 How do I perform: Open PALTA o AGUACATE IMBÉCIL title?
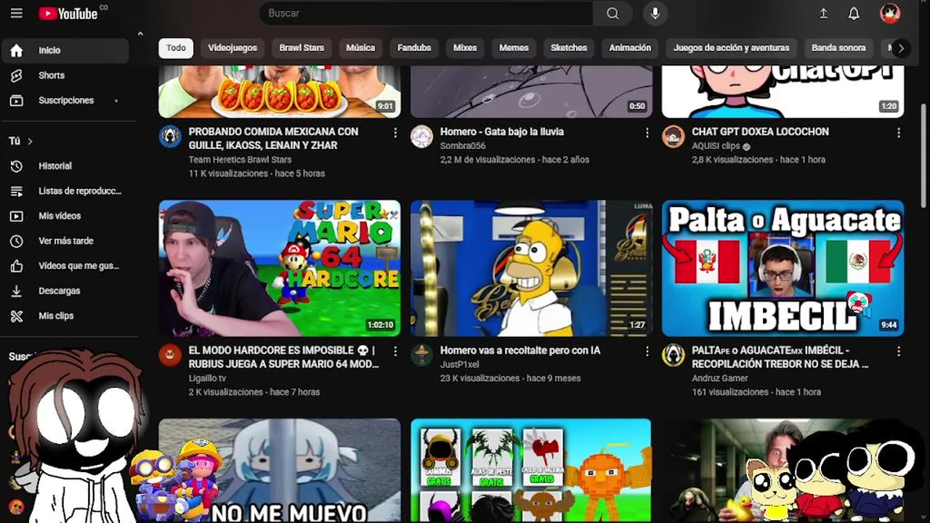click(780, 357)
